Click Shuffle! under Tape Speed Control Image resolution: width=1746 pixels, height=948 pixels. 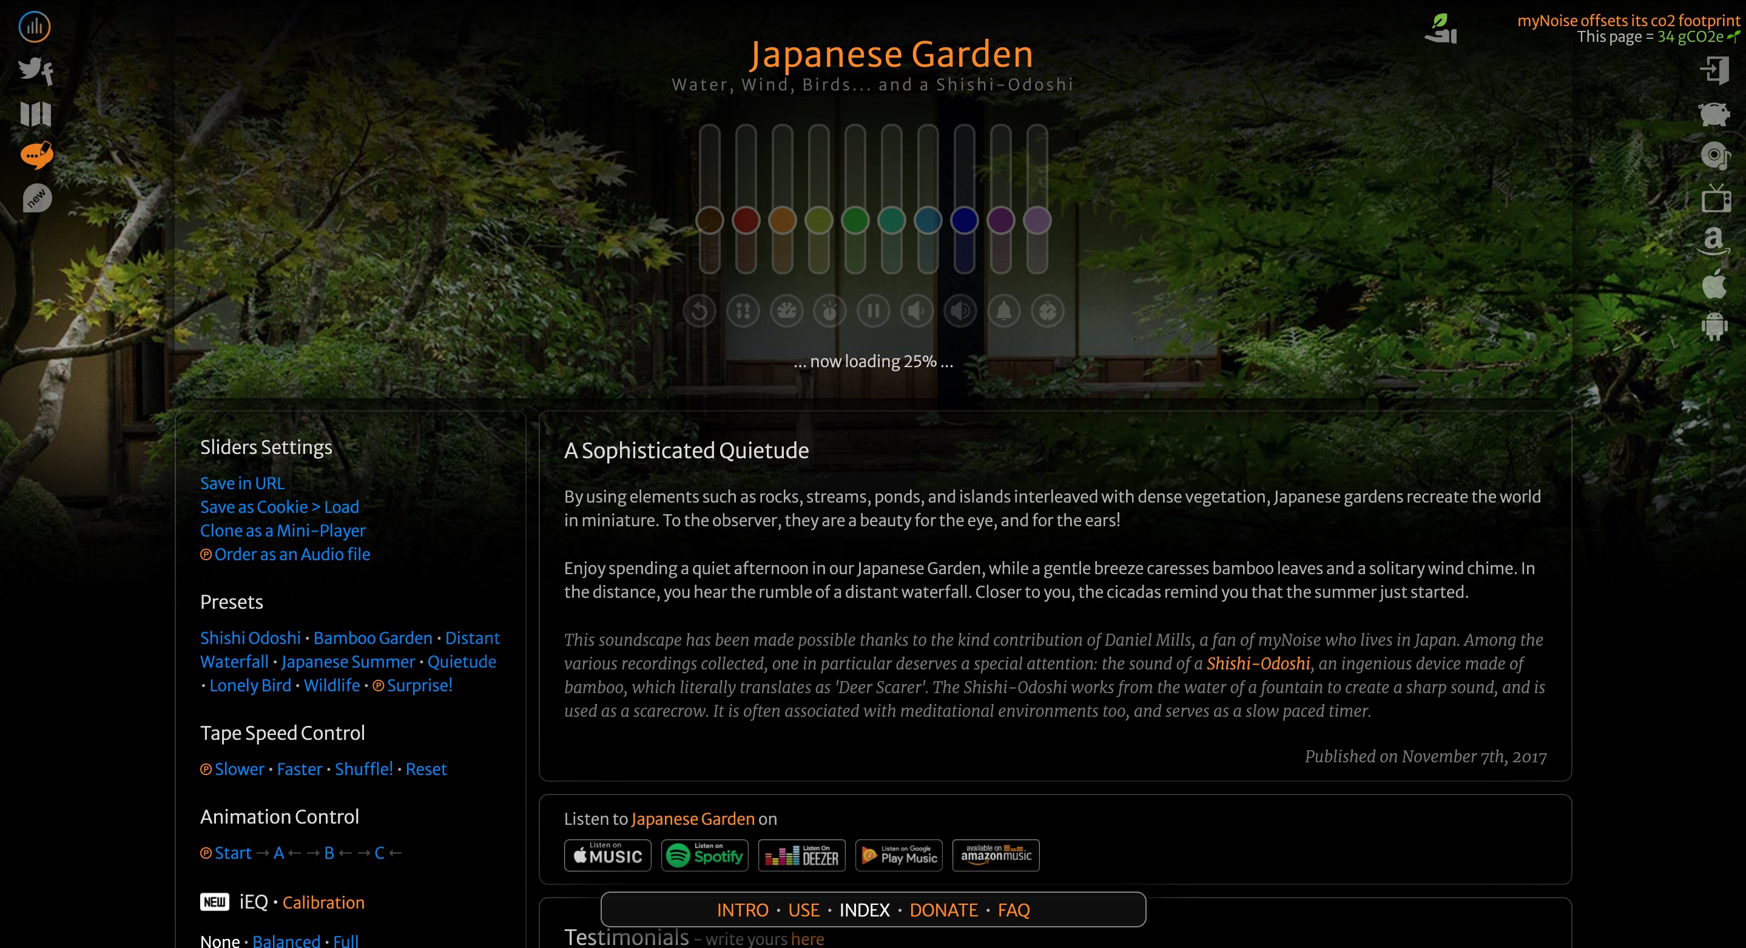[x=363, y=769]
